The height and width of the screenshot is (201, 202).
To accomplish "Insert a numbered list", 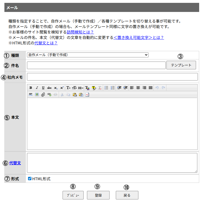I will point(113,88).
